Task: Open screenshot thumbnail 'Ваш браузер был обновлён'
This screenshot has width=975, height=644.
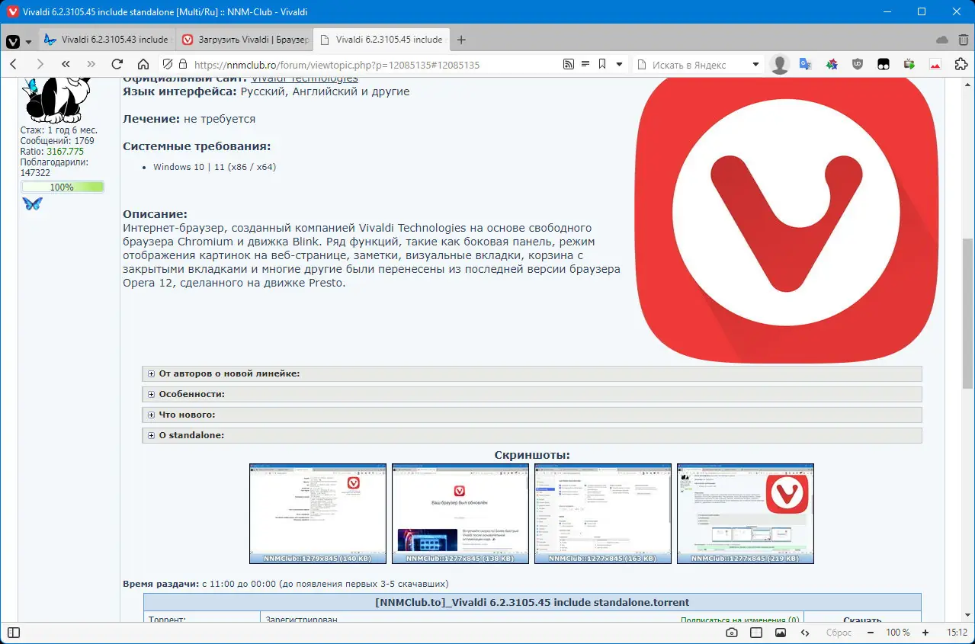Action: click(x=460, y=514)
